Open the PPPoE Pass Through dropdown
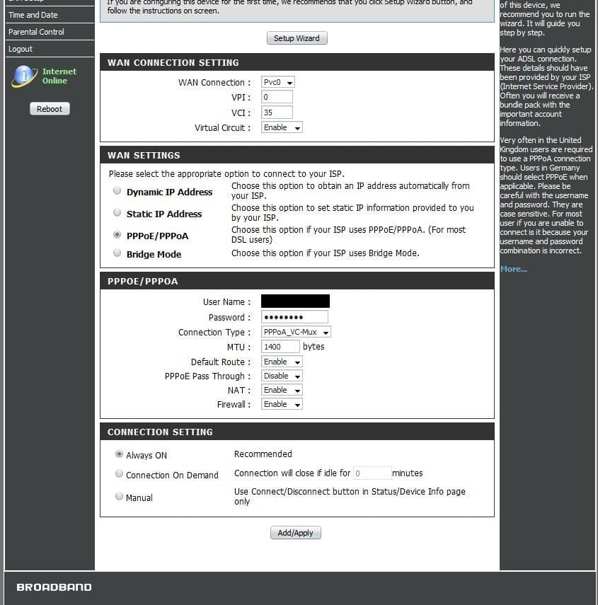 (282, 376)
